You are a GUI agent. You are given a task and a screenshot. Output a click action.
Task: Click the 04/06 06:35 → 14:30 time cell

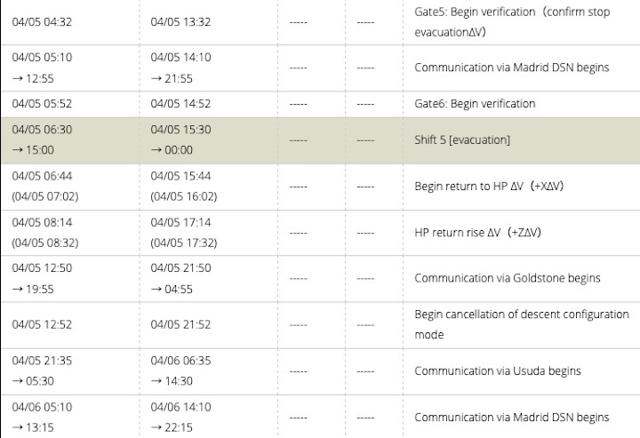click(180, 370)
